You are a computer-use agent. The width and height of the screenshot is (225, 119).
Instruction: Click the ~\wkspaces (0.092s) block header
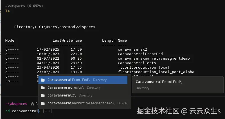tap(24, 6)
